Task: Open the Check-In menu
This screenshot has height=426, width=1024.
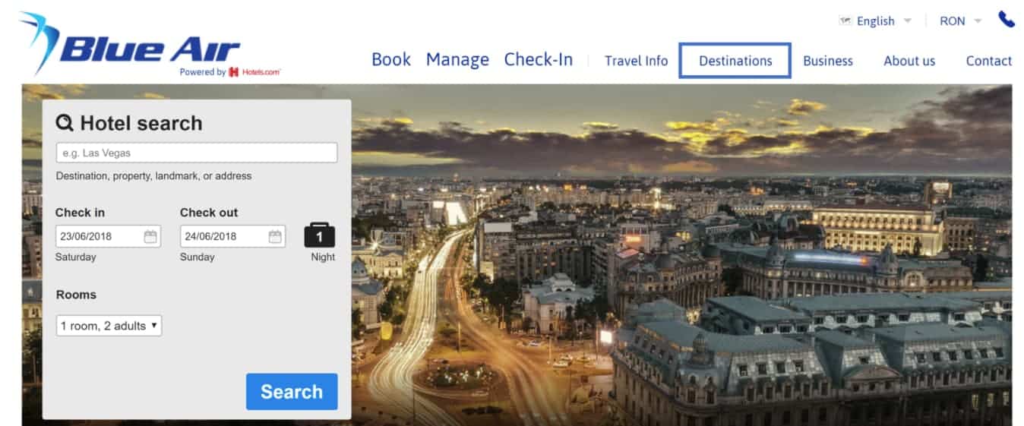Action: tap(539, 59)
